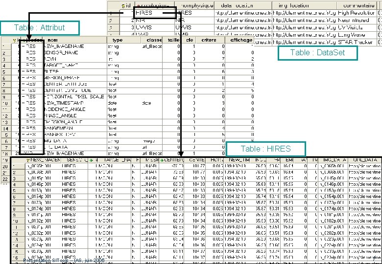This screenshot has width=382, height=264.
Task: Select 'INCIDENCE_ANGLE' cell in nom column
Action: [x=75, y=109]
